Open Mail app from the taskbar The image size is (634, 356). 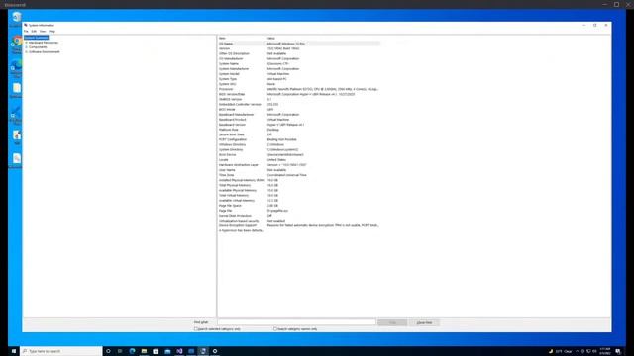click(x=167, y=351)
